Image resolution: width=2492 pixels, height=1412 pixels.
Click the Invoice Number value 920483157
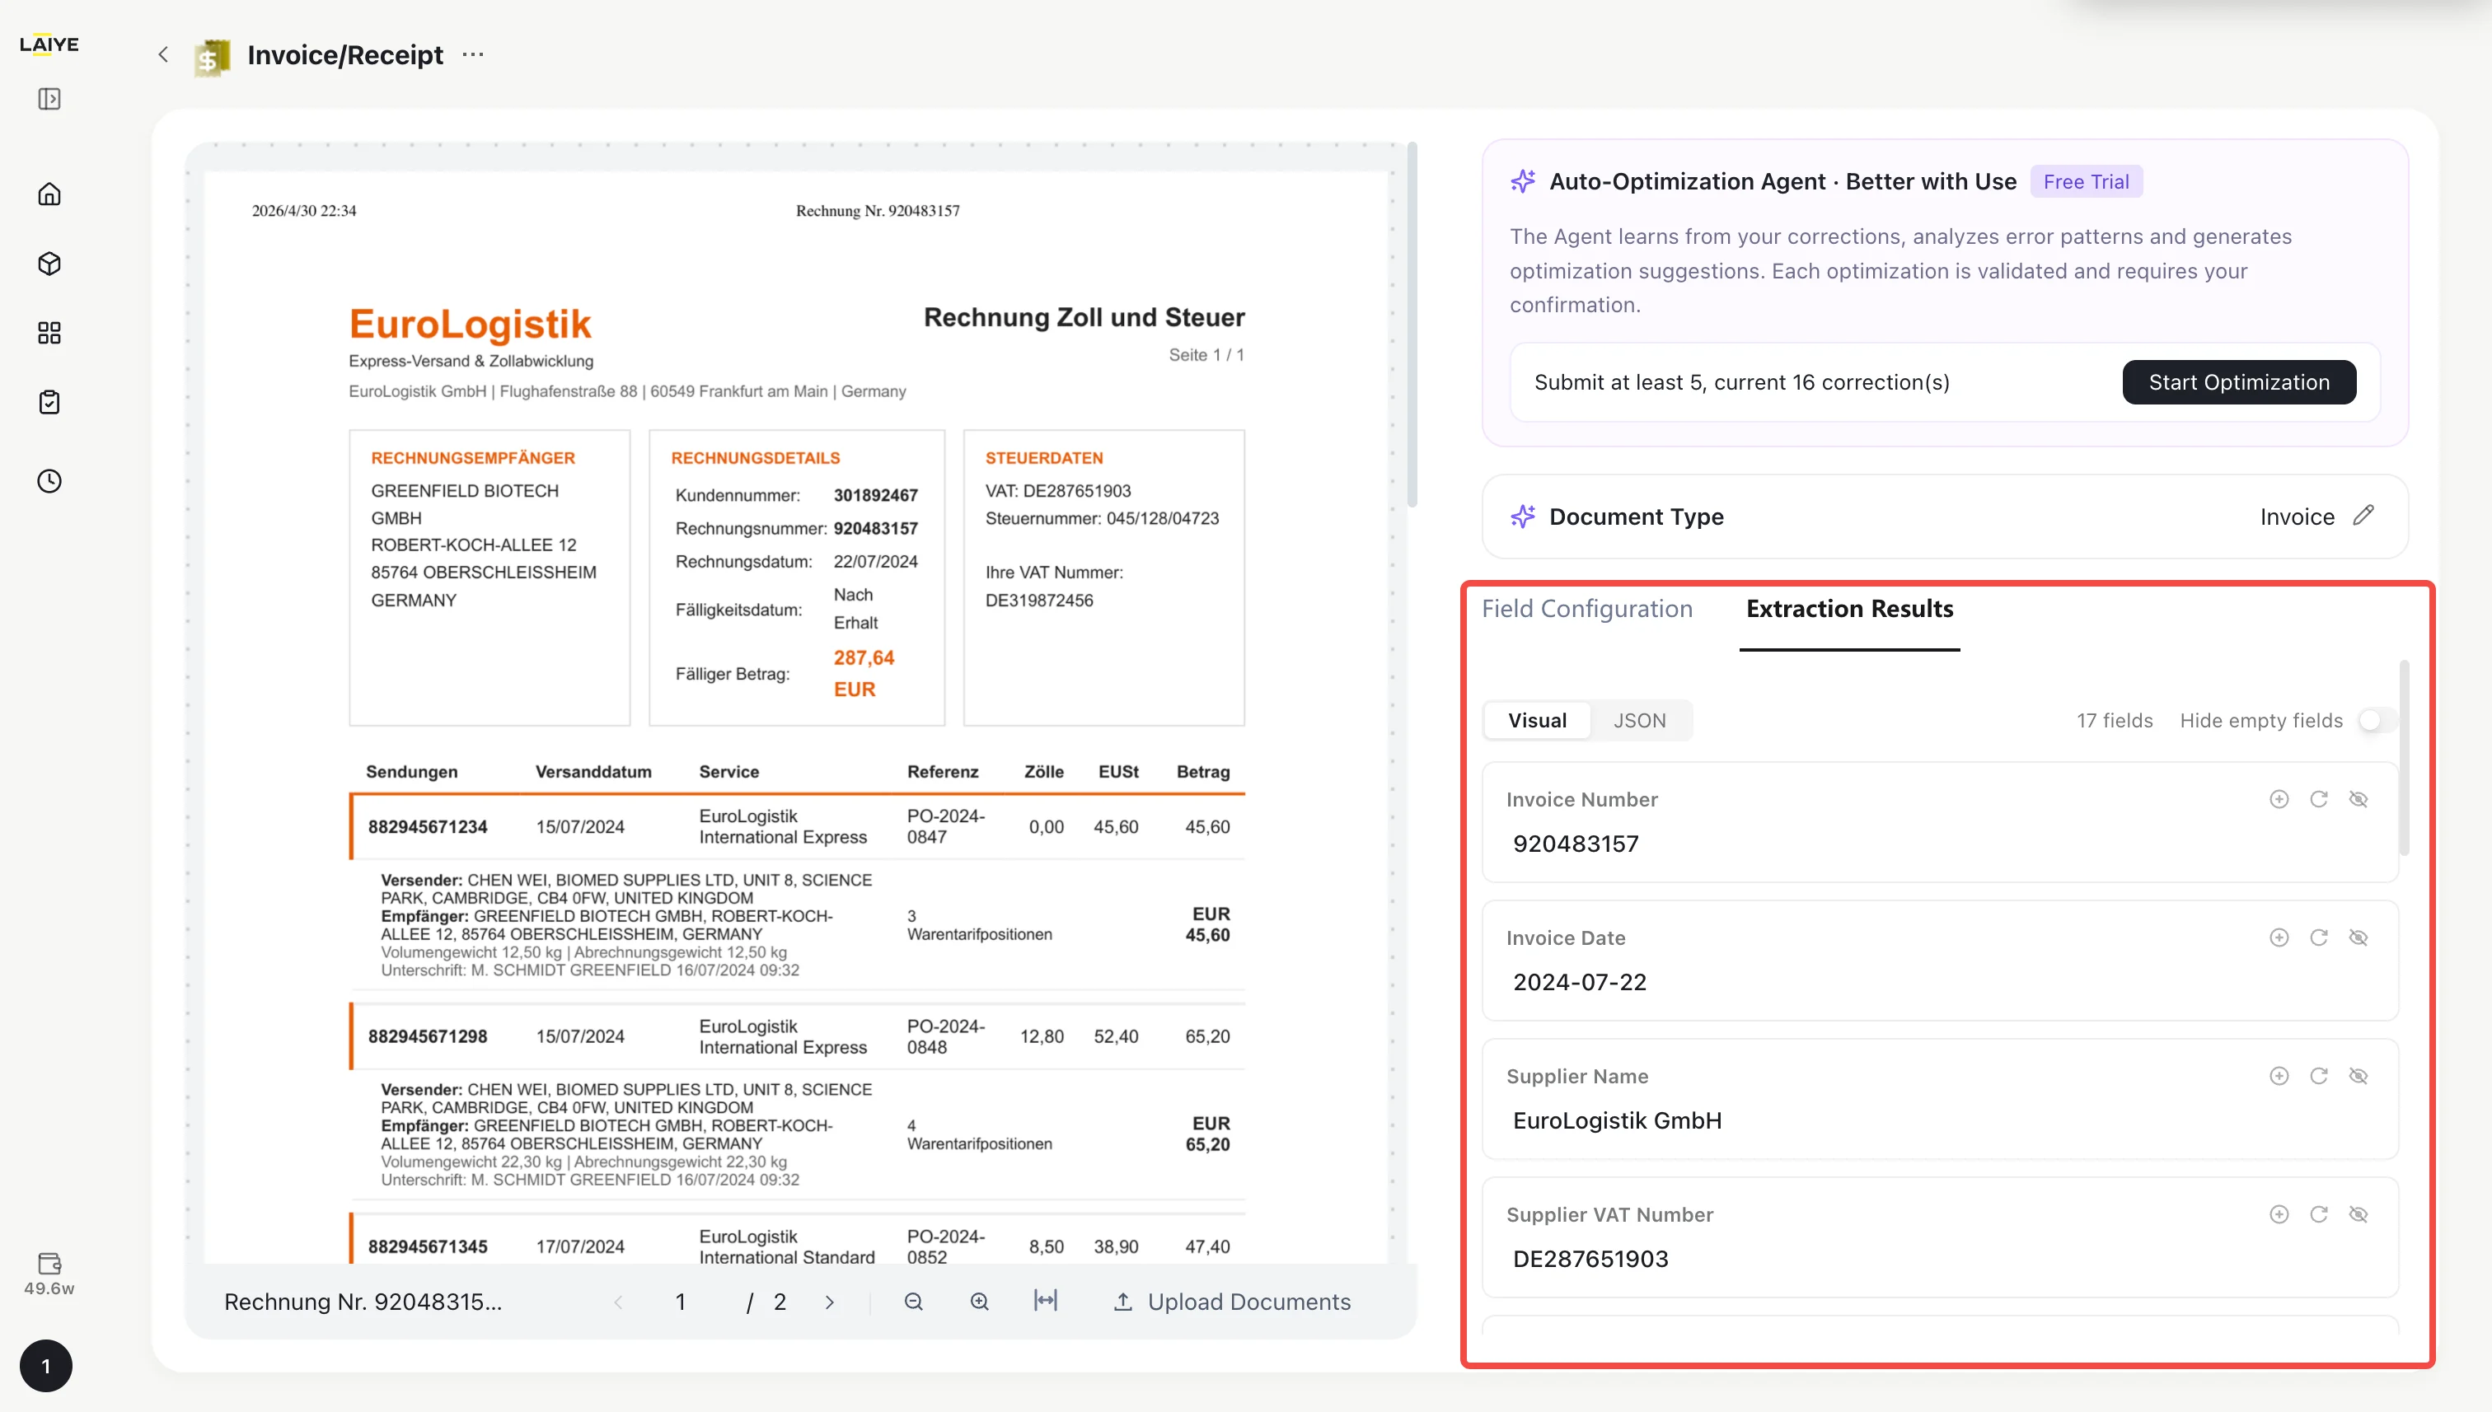[x=1576, y=844]
